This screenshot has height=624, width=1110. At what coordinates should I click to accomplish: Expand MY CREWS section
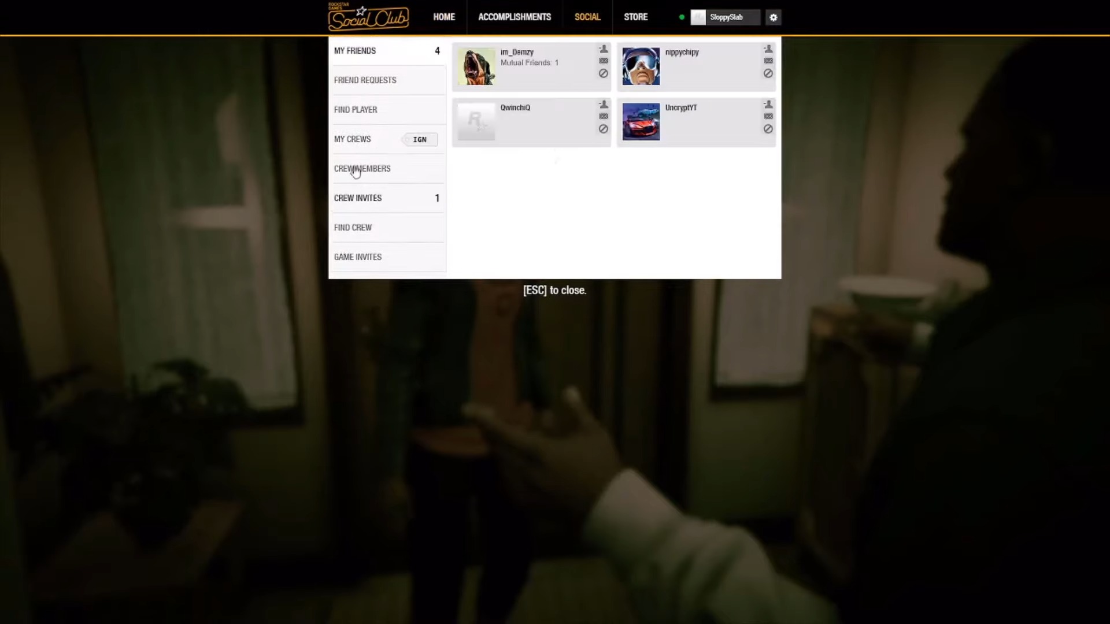click(x=352, y=139)
